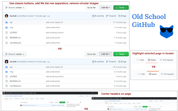Screen dimensions: 178x111
Task: Click GitHub octocat logo in left-aligned page thumbnail
Action: 4,93
